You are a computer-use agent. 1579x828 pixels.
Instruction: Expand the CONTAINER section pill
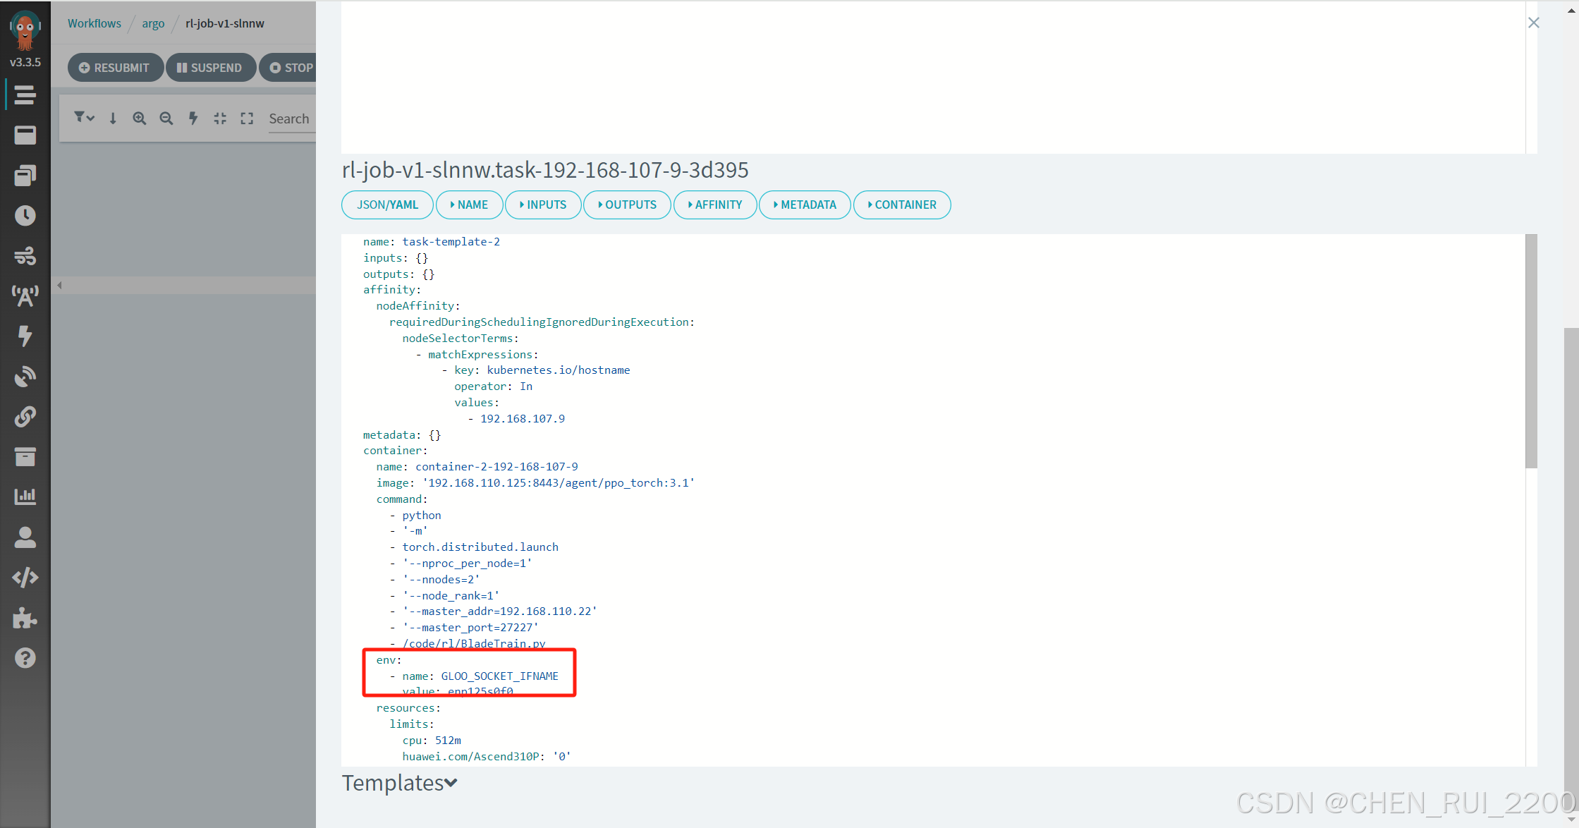(901, 205)
